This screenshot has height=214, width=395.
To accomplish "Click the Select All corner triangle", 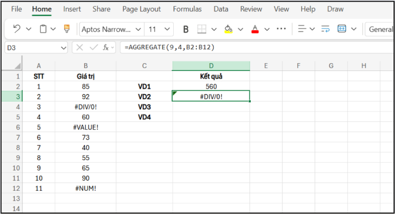I will (x=17, y=66).
